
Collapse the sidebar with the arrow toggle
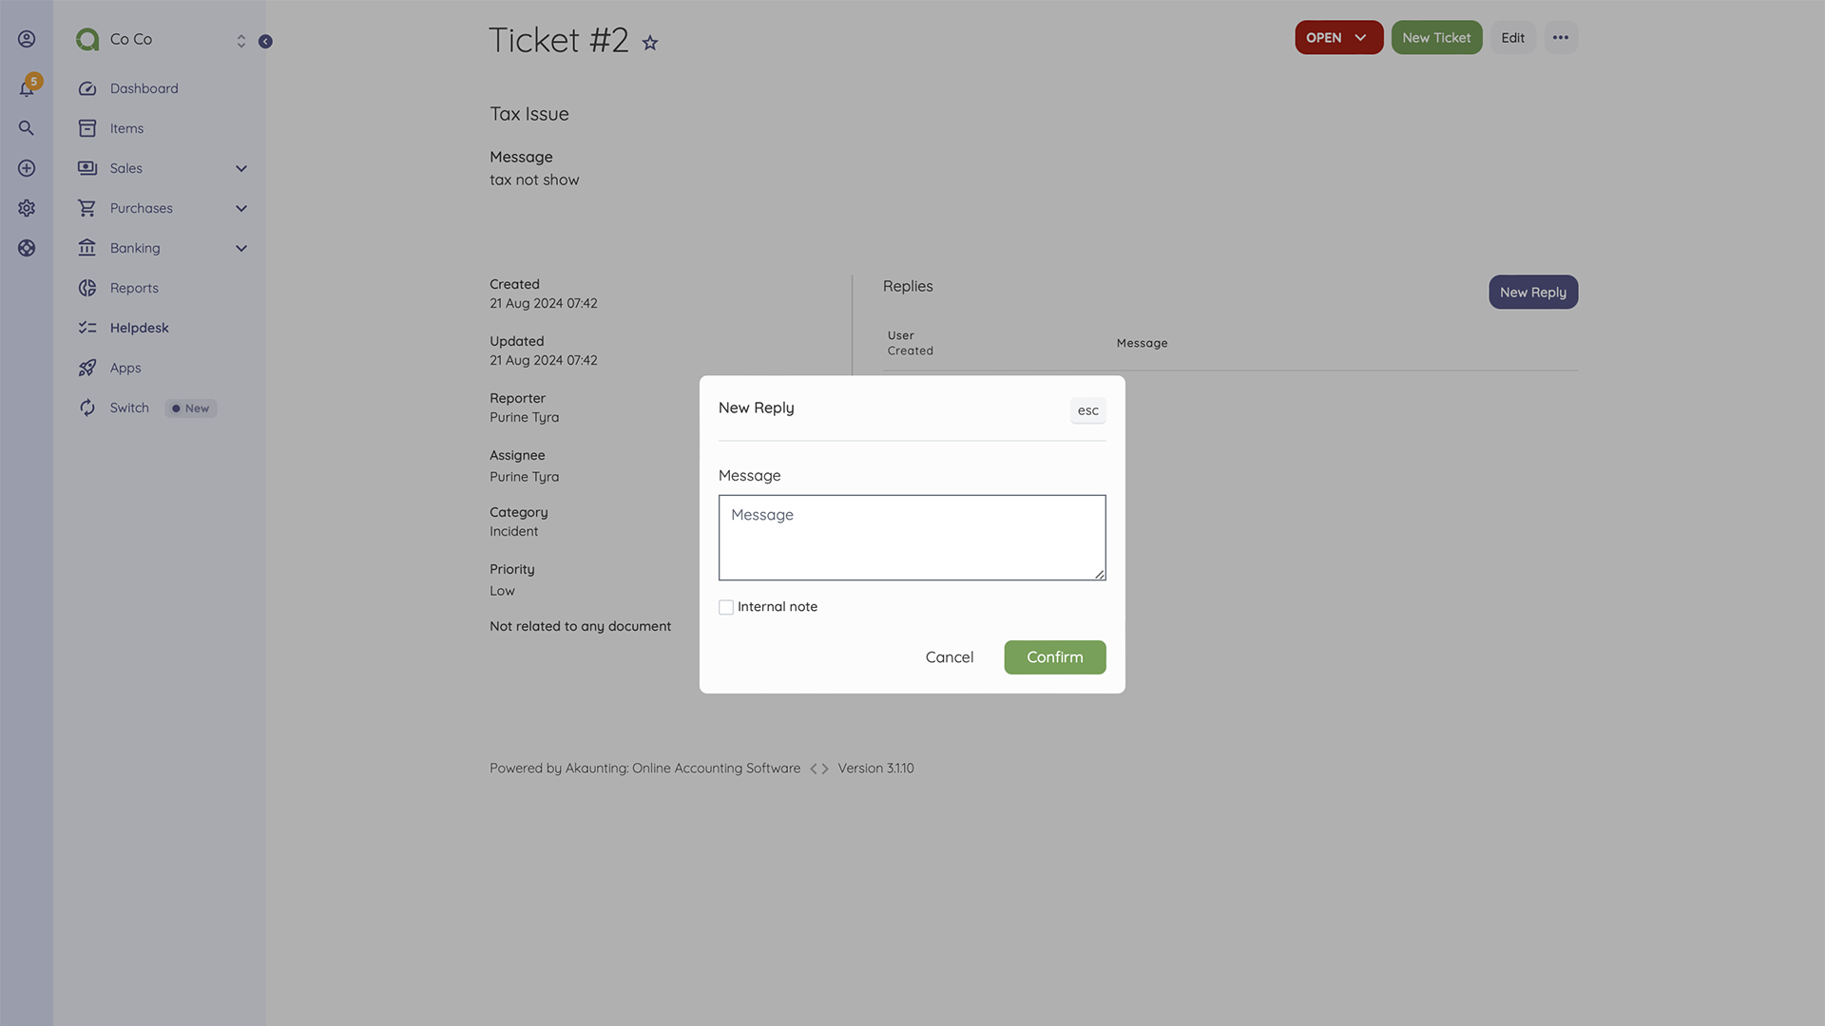click(265, 41)
